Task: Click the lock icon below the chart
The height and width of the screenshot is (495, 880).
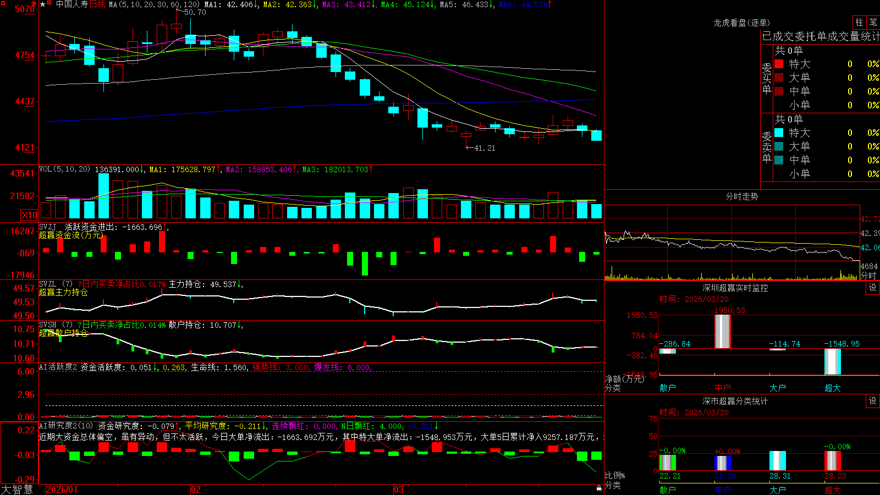Action: click(x=599, y=488)
